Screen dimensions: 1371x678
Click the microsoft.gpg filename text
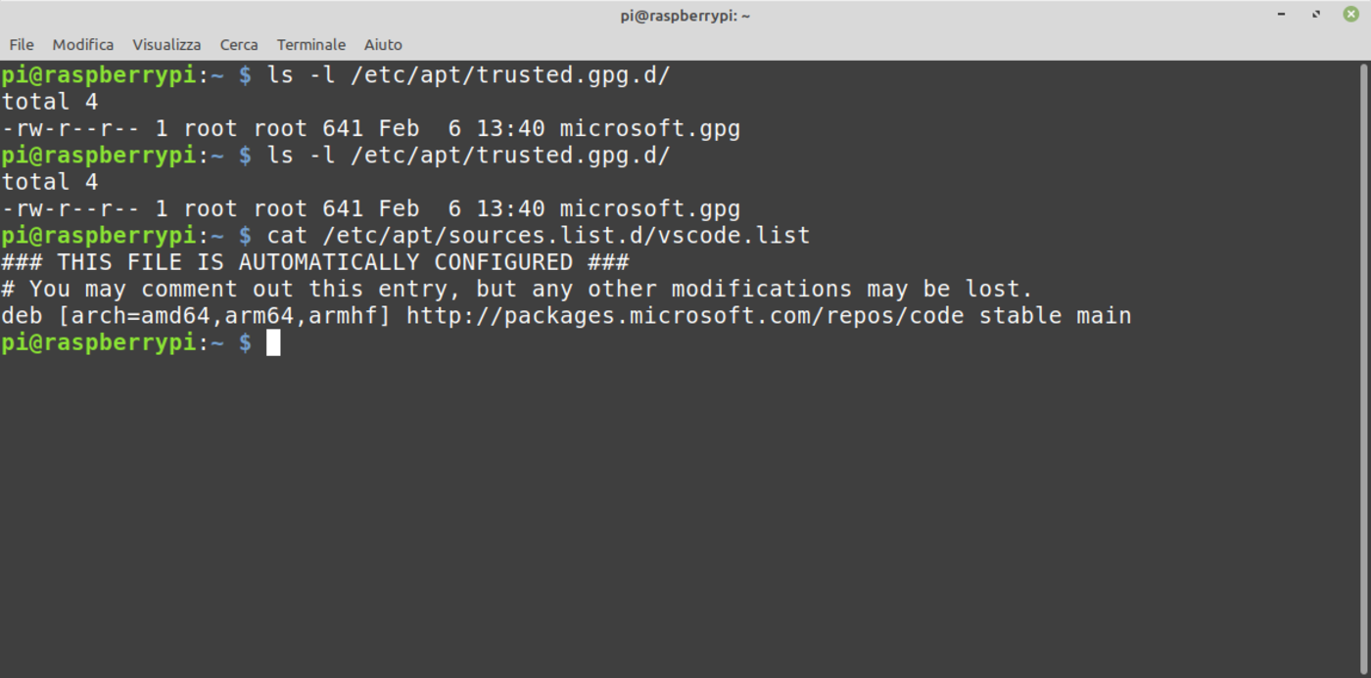point(649,127)
